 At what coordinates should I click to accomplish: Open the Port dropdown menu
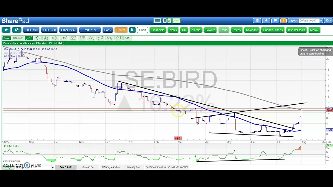coord(107,30)
